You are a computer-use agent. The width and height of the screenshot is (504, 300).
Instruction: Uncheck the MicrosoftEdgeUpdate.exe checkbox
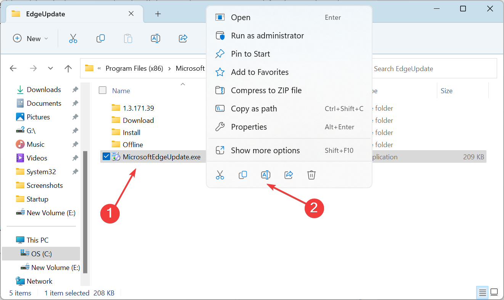coord(106,156)
